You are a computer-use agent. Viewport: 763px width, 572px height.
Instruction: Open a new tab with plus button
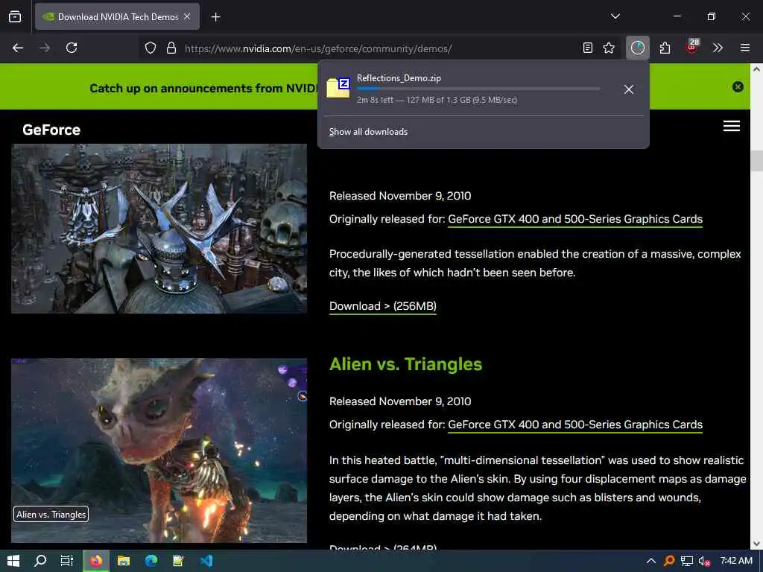pyautogui.click(x=215, y=17)
